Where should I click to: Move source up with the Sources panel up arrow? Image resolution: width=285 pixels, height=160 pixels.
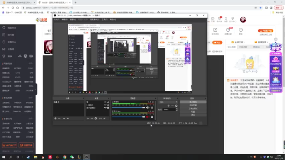point(100,118)
